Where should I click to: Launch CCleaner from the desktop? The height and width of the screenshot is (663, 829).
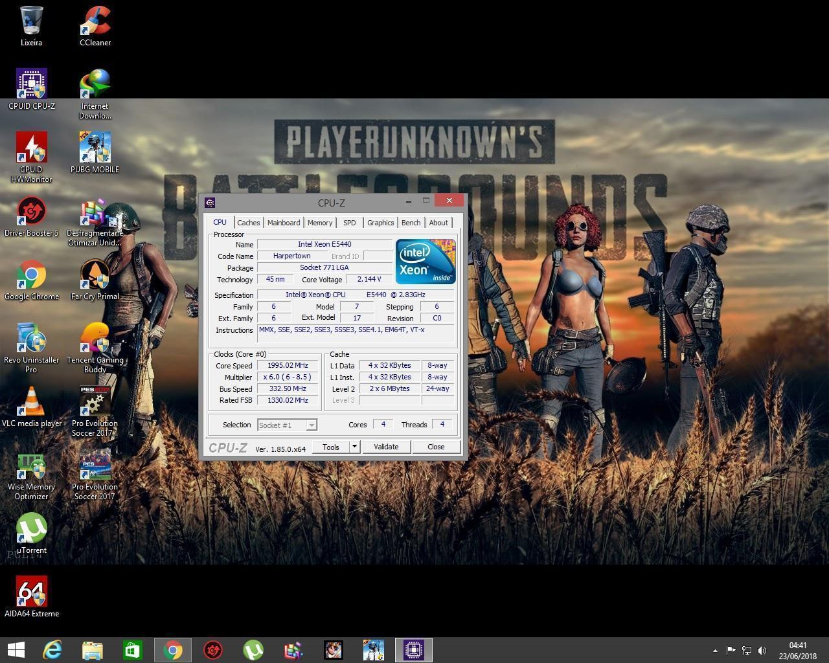click(x=95, y=26)
